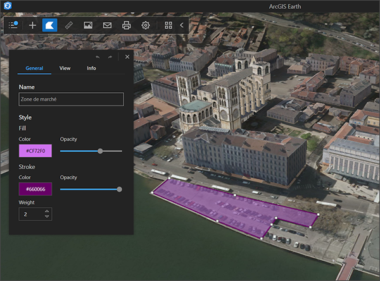The height and width of the screenshot is (281, 380).
Task: Open the table of contents icon
Action: point(13,25)
